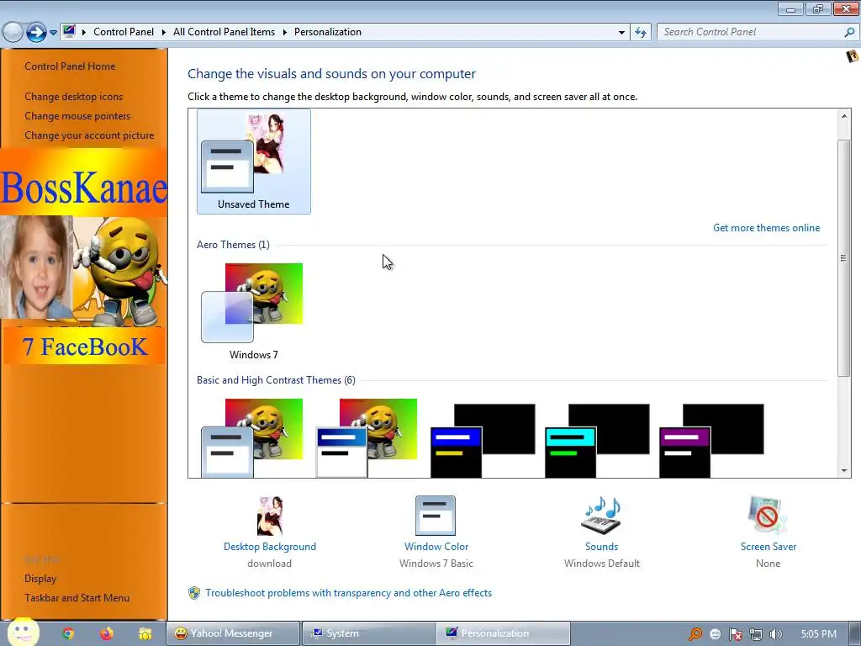Expand the arrow after Control Panel breadcrumb
Screen dimensions: 861x646
coord(164,33)
